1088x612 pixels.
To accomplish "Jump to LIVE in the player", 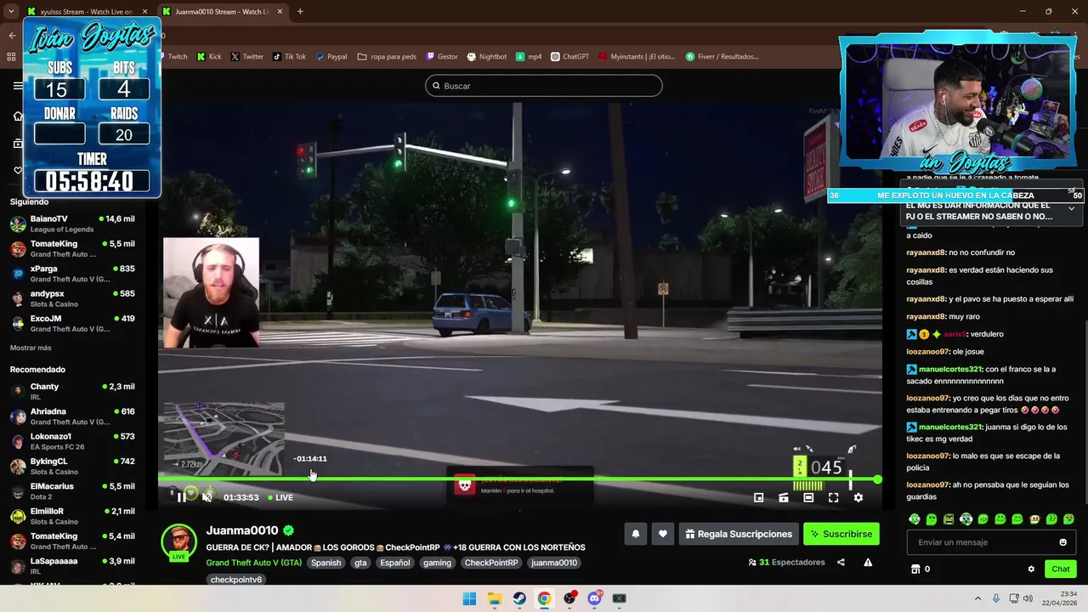I will point(280,497).
